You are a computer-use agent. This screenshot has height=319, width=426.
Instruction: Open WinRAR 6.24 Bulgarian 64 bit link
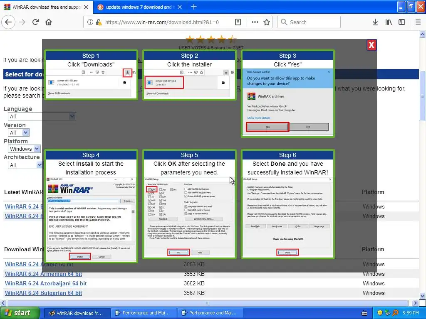(43, 293)
